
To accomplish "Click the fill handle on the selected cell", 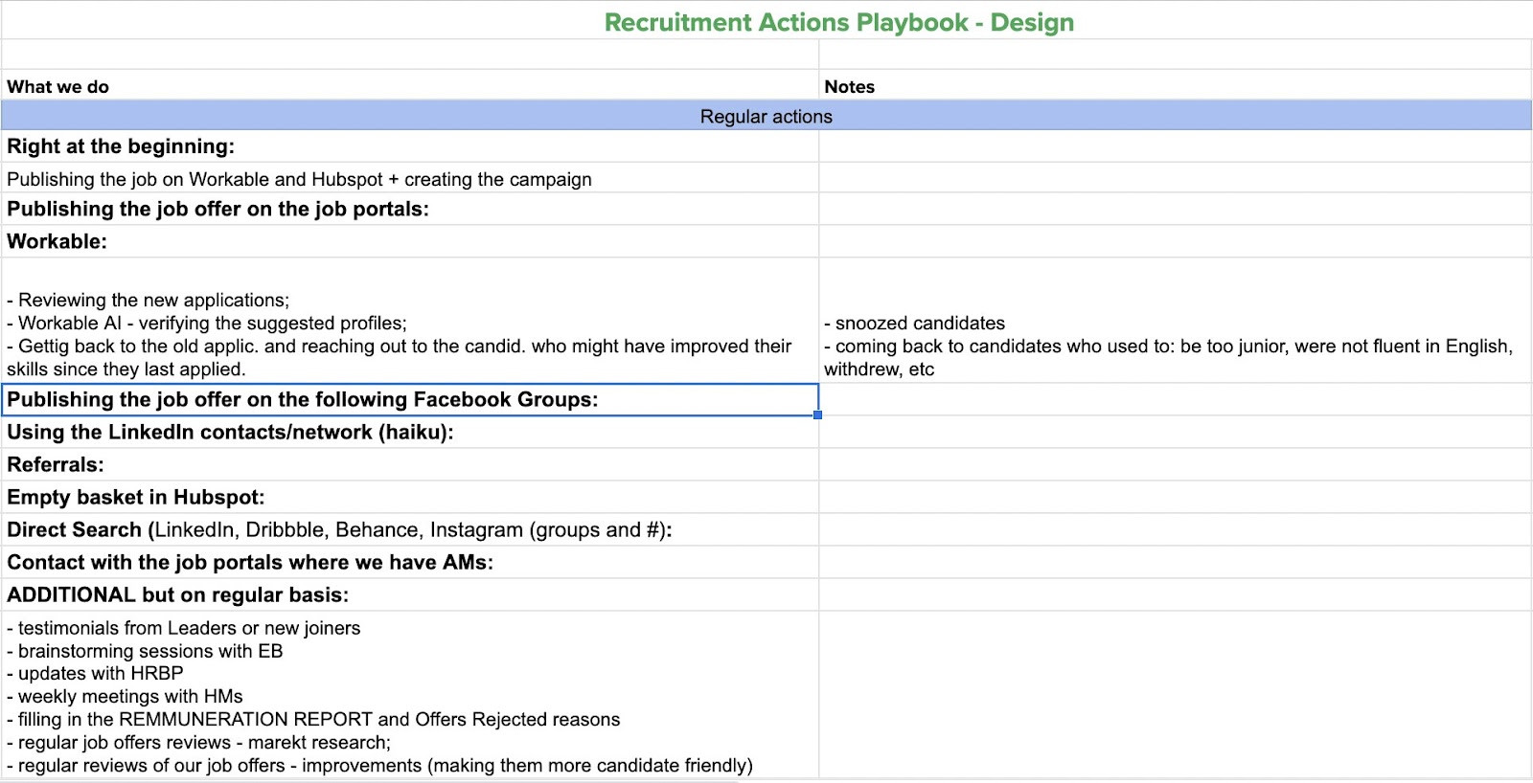I will (x=817, y=414).
